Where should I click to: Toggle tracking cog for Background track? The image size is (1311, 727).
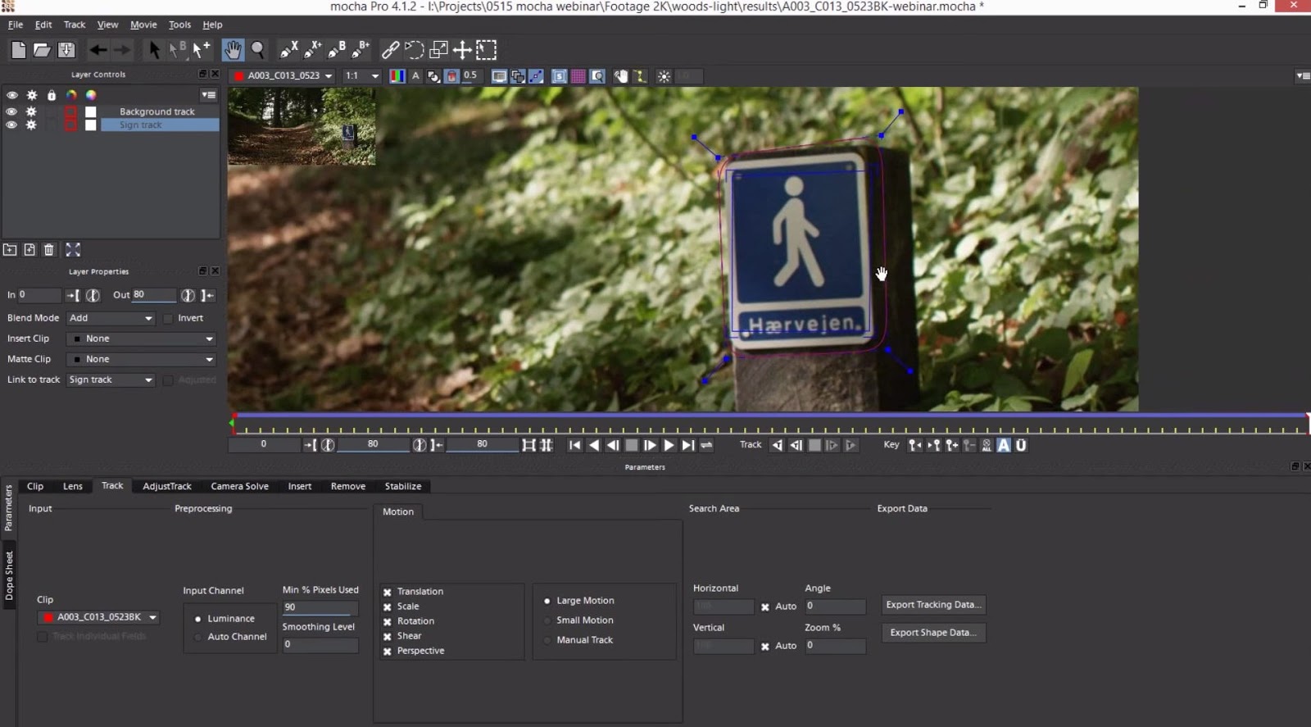point(31,111)
